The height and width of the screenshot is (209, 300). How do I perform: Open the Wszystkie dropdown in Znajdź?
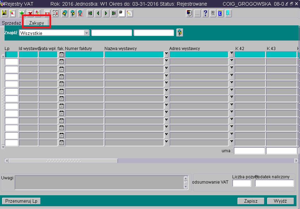tap(87, 33)
